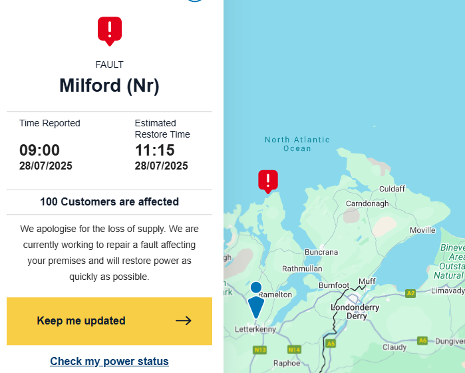Click the N13 road shield on the map
Screen dimensions: 465x373
tap(260, 349)
